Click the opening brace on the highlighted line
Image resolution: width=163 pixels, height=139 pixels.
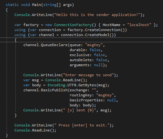click(x=15, y=40)
